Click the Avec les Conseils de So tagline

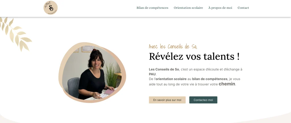coord(173,46)
